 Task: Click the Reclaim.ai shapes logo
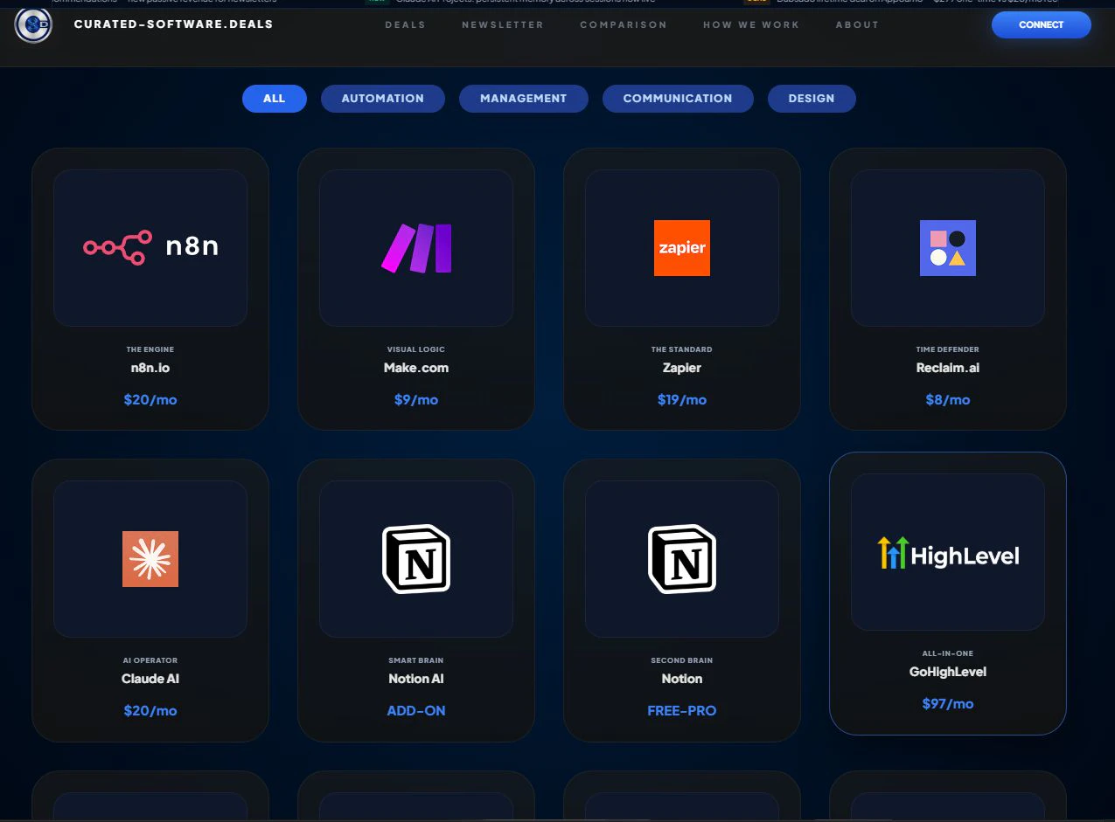tap(948, 248)
